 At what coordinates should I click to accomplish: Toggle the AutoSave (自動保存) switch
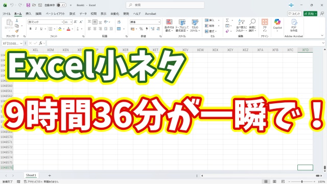[x=61, y=5]
